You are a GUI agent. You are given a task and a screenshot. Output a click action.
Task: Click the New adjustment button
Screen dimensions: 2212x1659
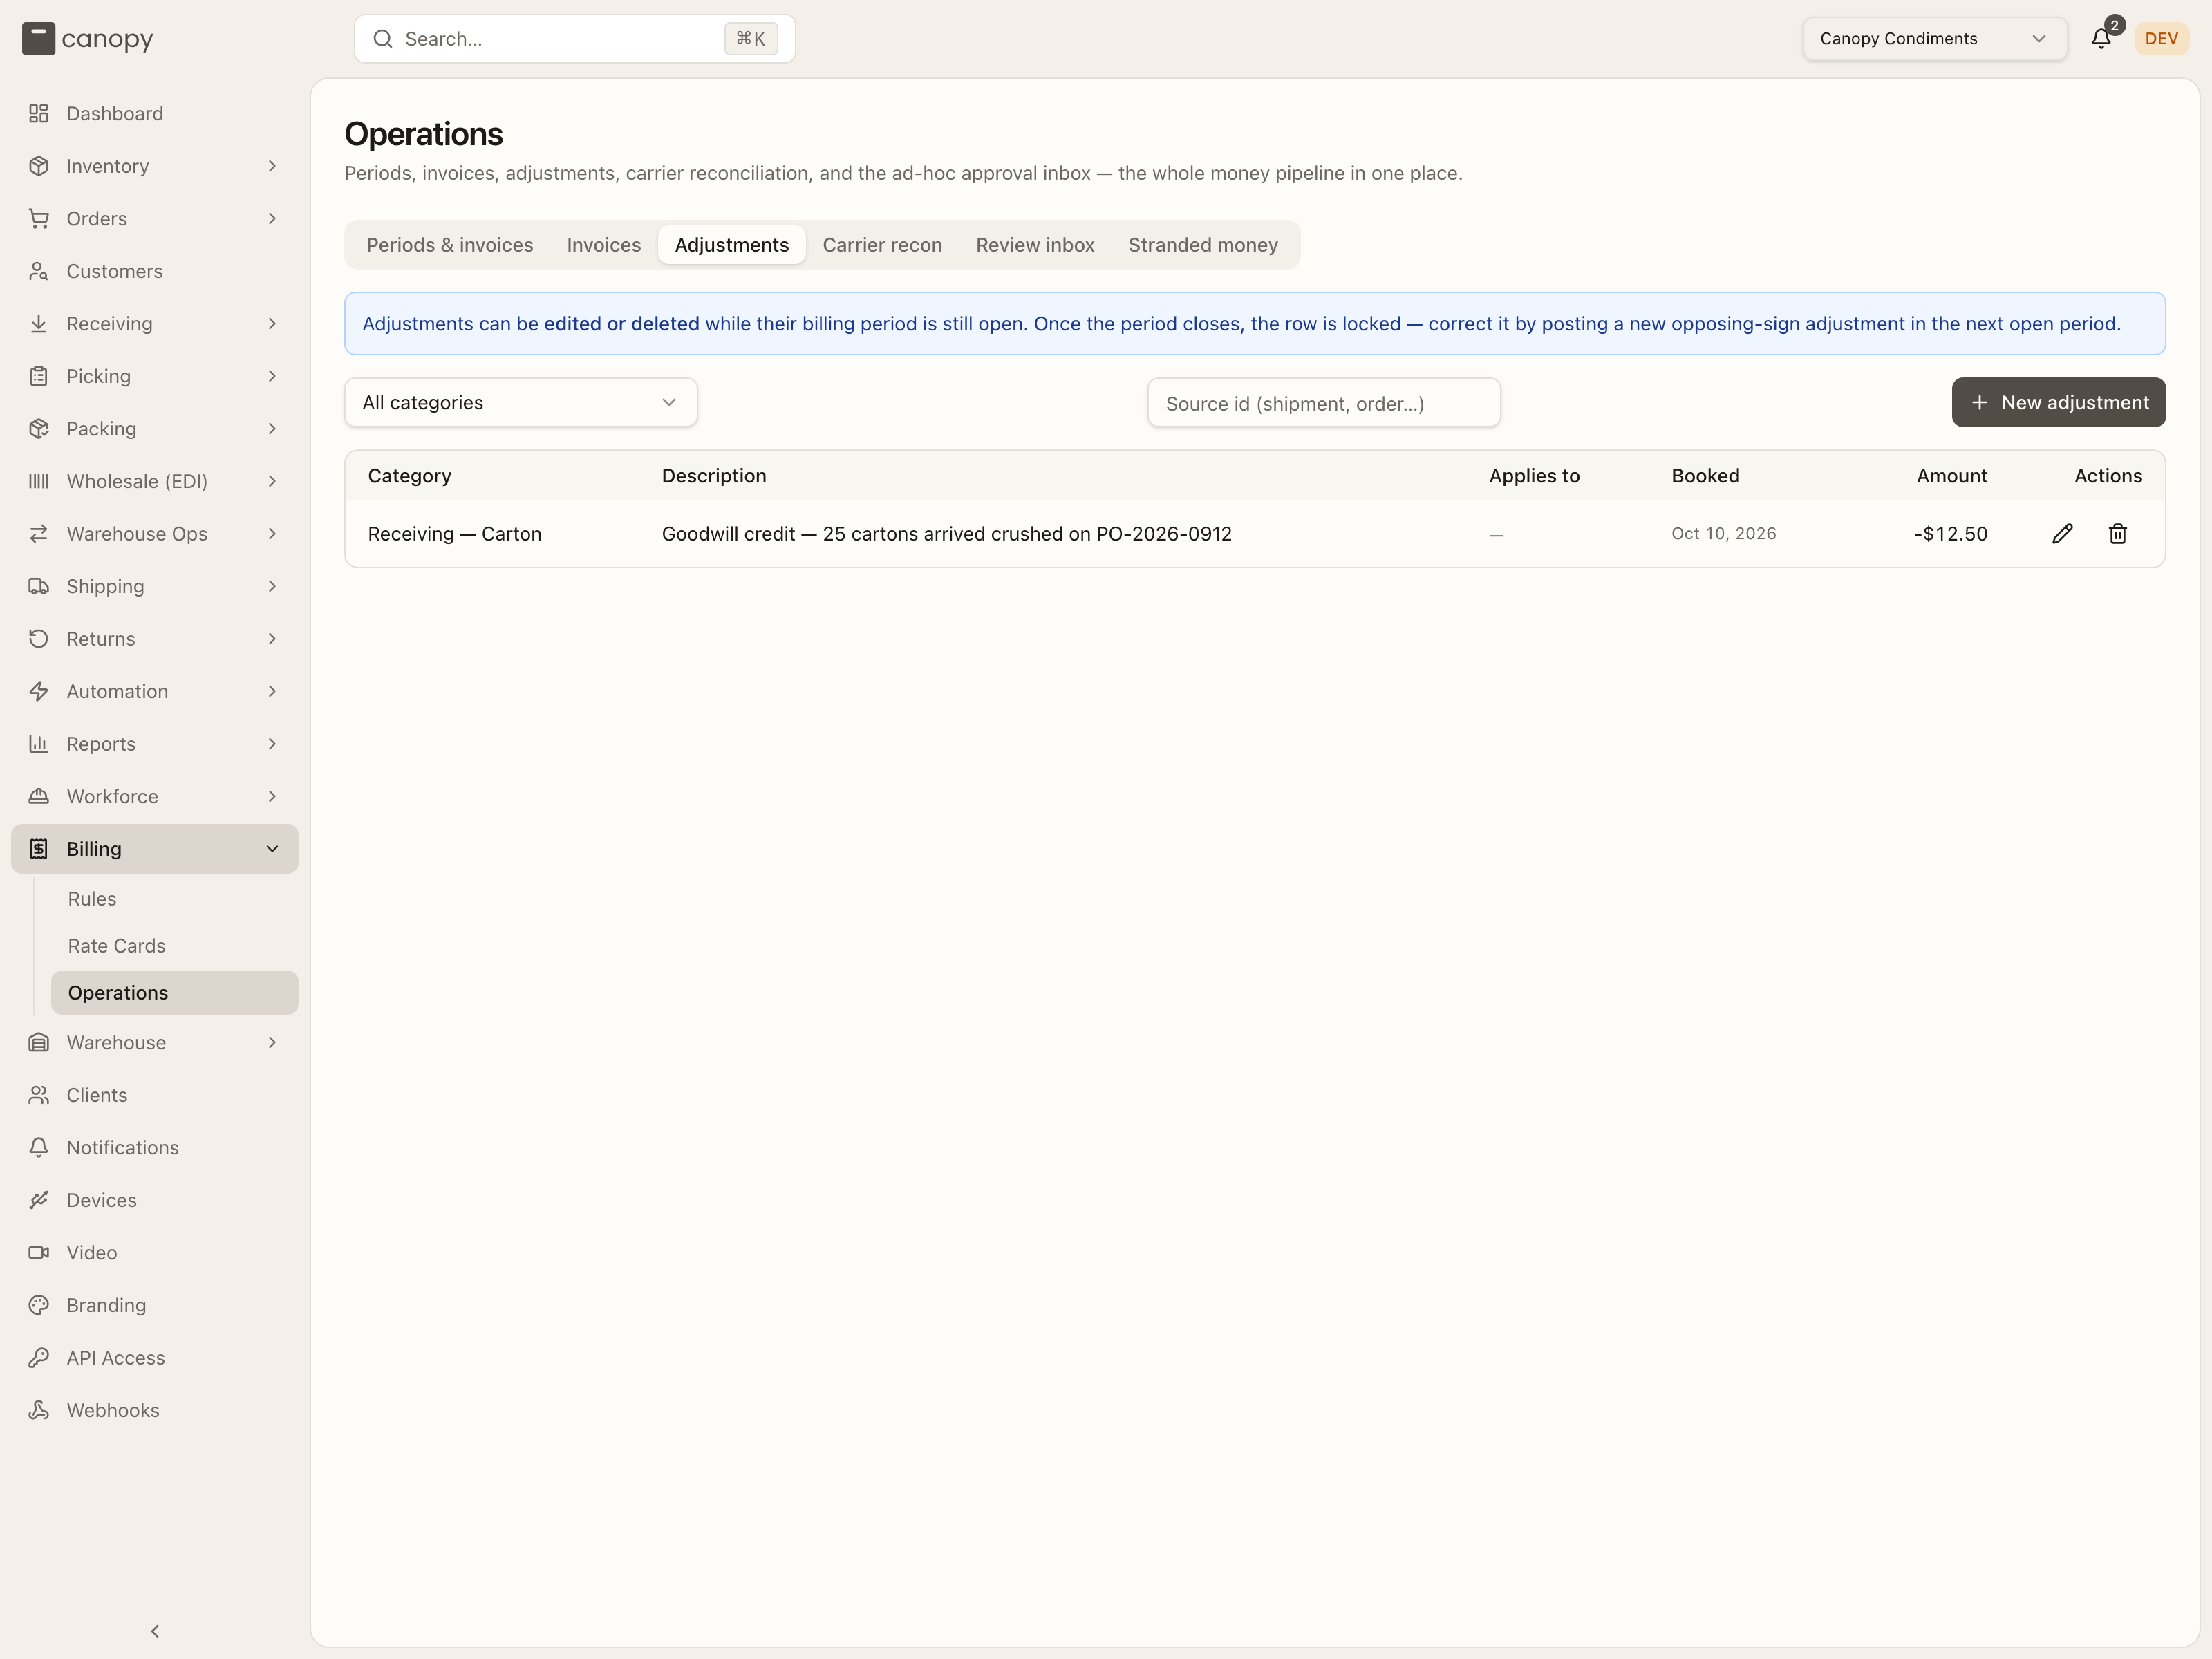click(x=2058, y=403)
